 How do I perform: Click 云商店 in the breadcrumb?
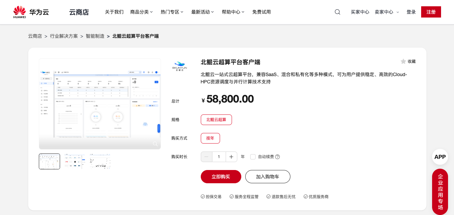coord(35,36)
